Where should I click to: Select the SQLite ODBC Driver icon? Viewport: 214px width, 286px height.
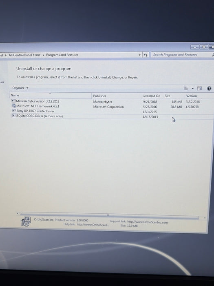tap(14, 116)
